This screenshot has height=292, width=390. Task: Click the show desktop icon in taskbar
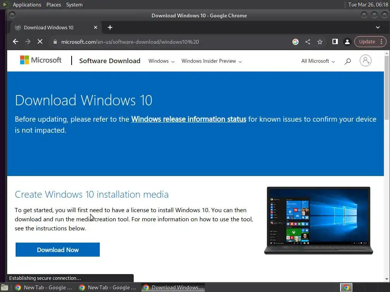[5, 287]
